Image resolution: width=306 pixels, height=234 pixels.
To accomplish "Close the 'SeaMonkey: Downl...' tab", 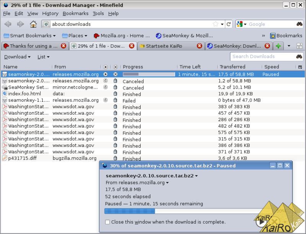I will (267, 46).
